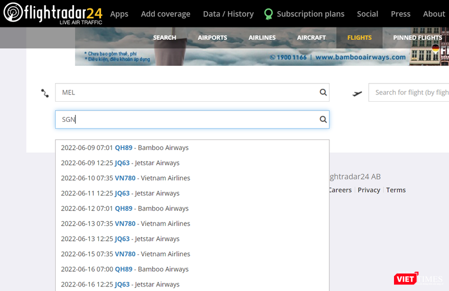The height and width of the screenshot is (291, 449).
Task: Open the Apps menu
Action: [119, 14]
